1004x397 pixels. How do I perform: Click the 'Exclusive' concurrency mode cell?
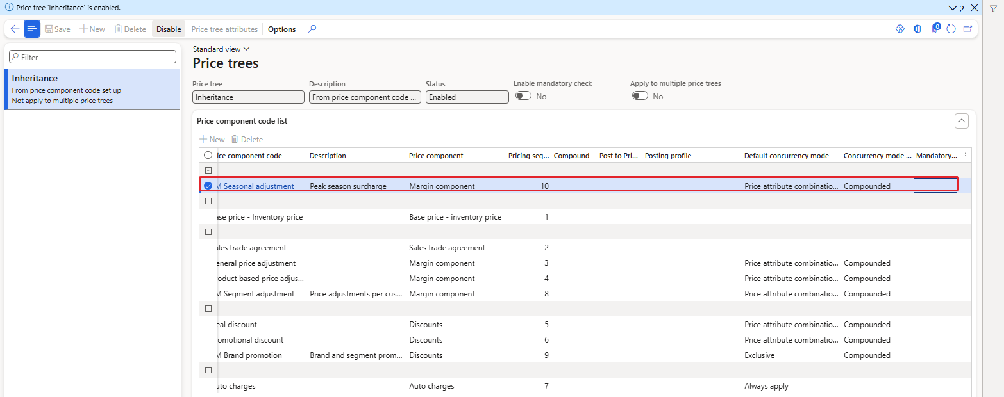click(760, 355)
